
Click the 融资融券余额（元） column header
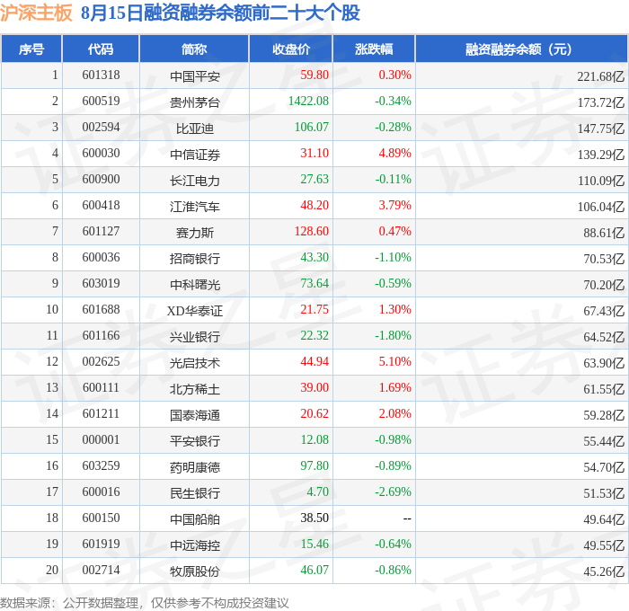tap(520, 49)
